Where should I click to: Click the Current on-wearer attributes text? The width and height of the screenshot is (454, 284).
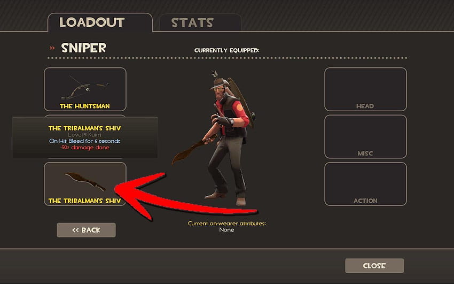[x=226, y=224]
